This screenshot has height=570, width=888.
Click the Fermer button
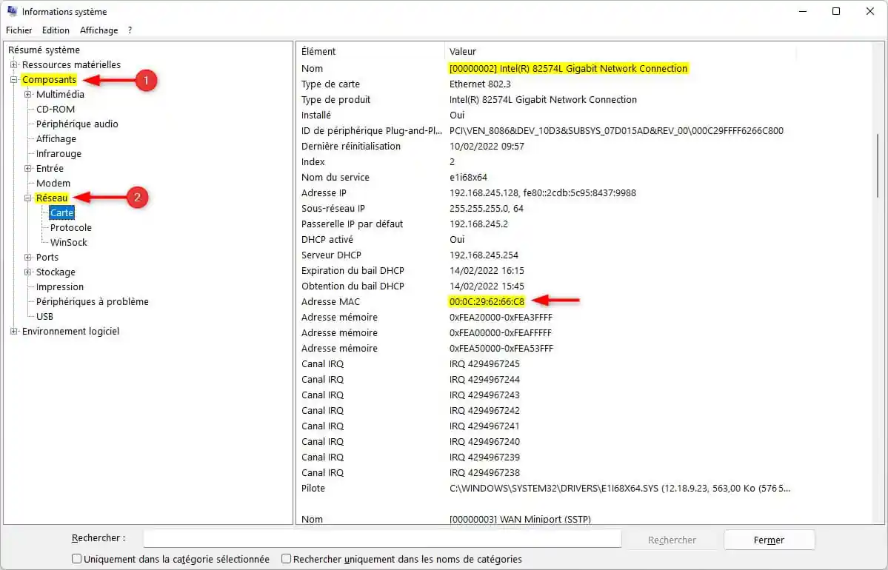coord(769,540)
